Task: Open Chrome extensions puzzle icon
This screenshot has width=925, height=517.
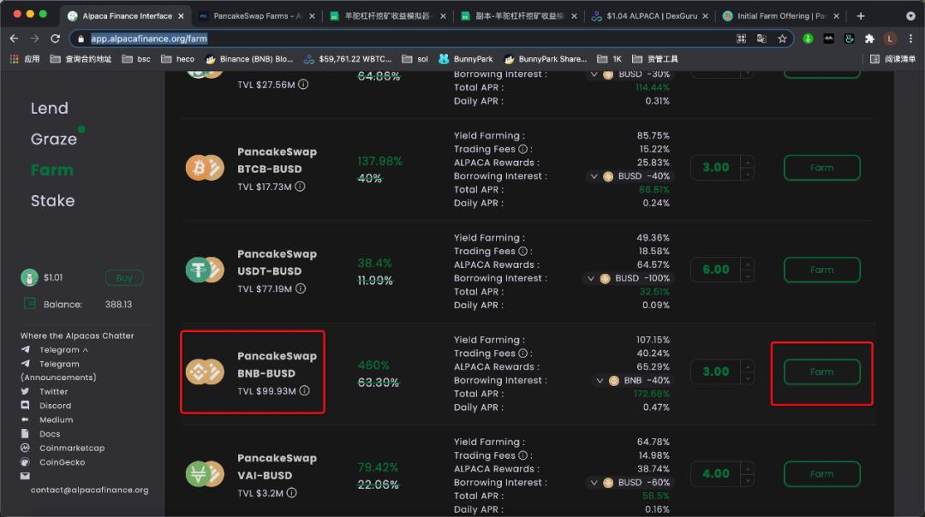Action: pos(869,39)
